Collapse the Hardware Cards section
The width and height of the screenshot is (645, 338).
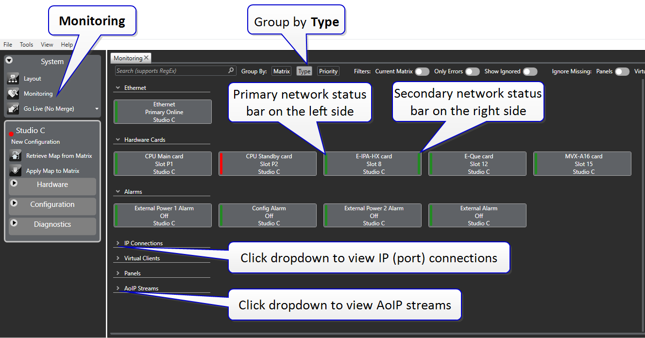118,139
